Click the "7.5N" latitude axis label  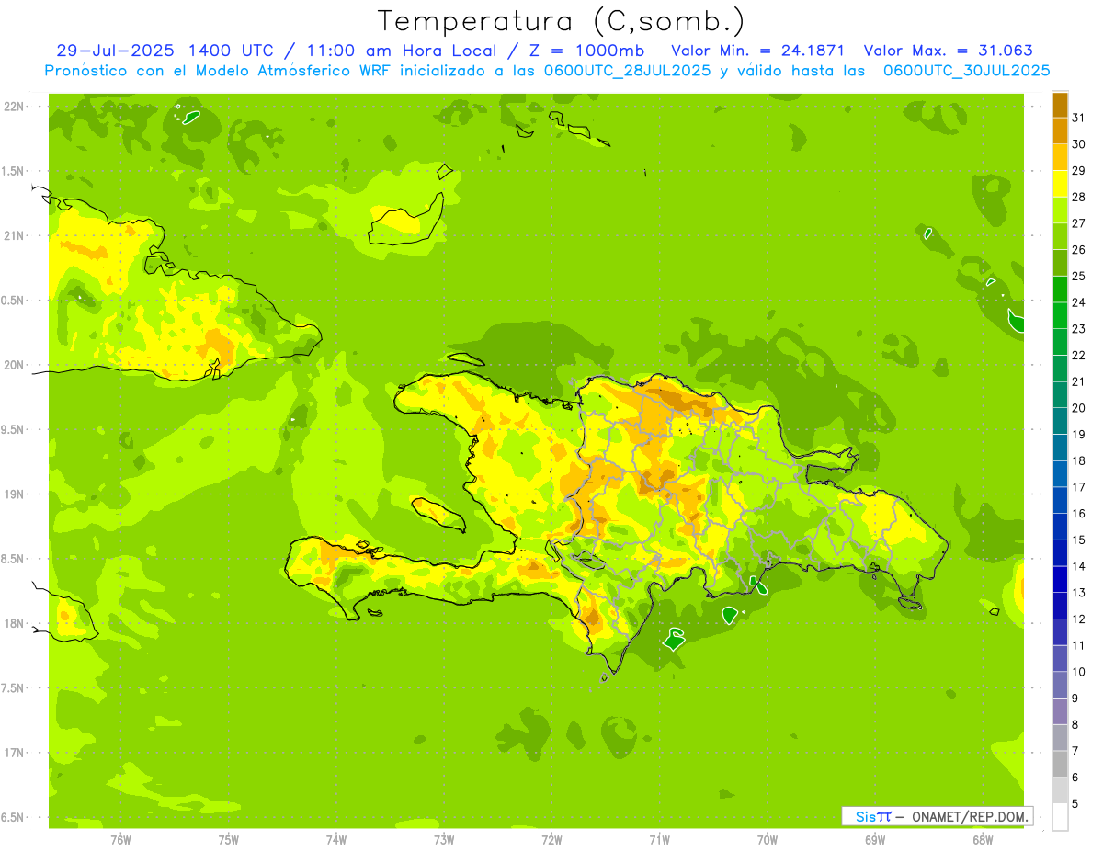13,688
